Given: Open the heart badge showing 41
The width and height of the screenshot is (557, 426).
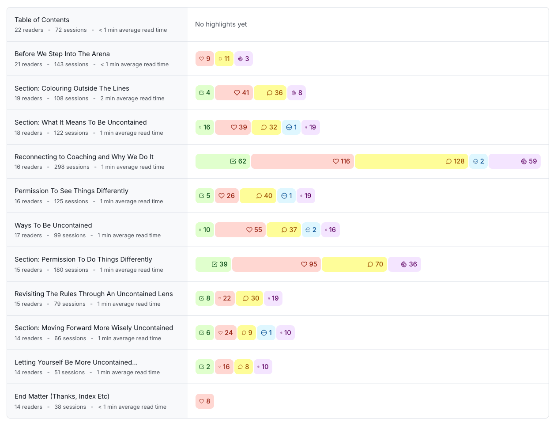Looking at the screenshot, I should tap(234, 93).
